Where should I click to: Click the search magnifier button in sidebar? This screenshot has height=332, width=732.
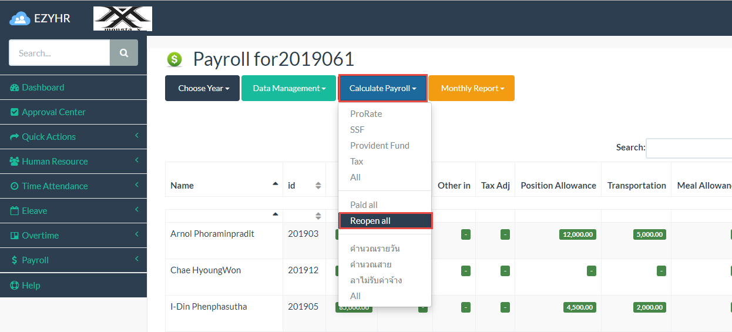coord(123,53)
